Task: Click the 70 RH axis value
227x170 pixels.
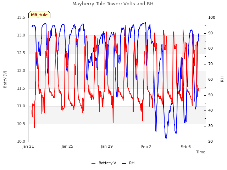Action: [x=210, y=64]
